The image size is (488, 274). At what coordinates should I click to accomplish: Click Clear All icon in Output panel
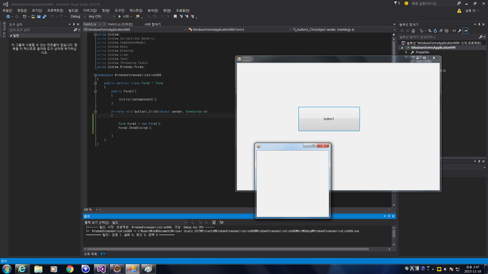pos(214,222)
